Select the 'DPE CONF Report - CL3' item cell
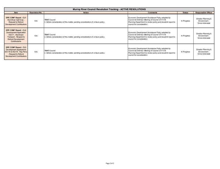The height and width of the screenshot is (169, 220). click(16, 52)
